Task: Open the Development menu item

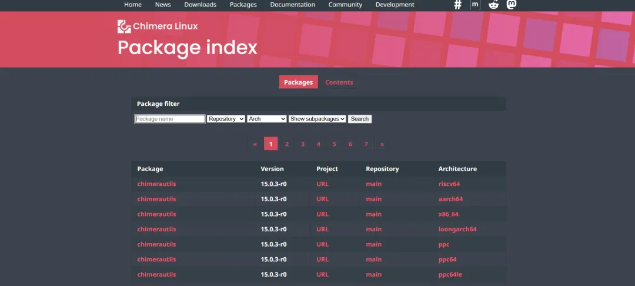Action: 395,5
